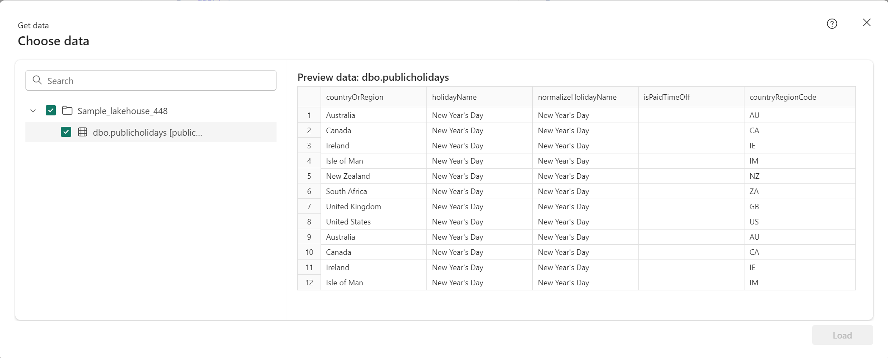Click the isPaidTimeOff column header

pos(691,97)
